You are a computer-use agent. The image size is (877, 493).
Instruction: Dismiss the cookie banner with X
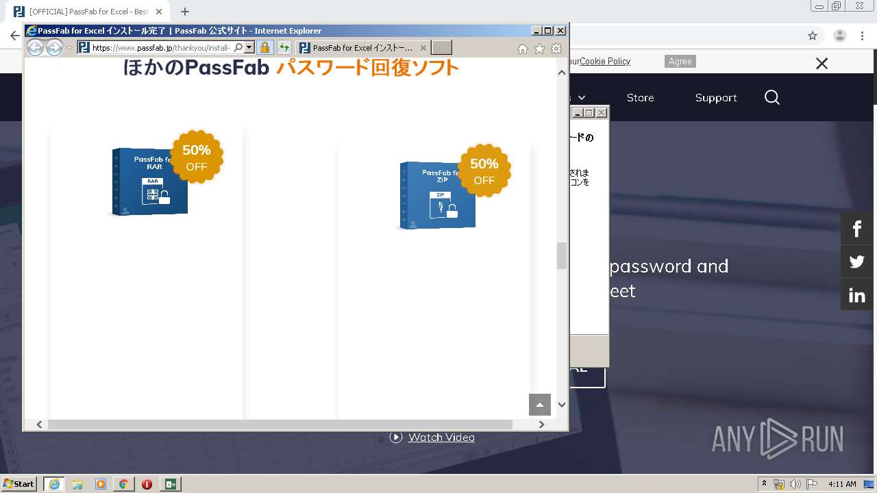point(822,63)
